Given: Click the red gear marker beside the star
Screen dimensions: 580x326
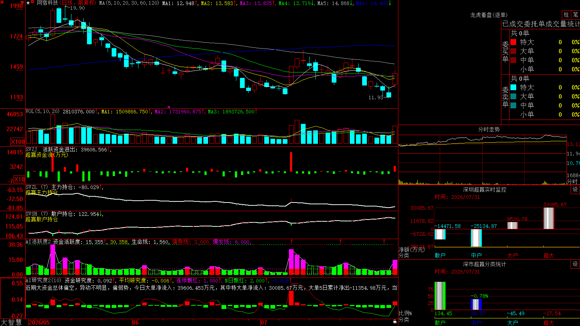Looking at the screenshot, I should coord(33,2).
